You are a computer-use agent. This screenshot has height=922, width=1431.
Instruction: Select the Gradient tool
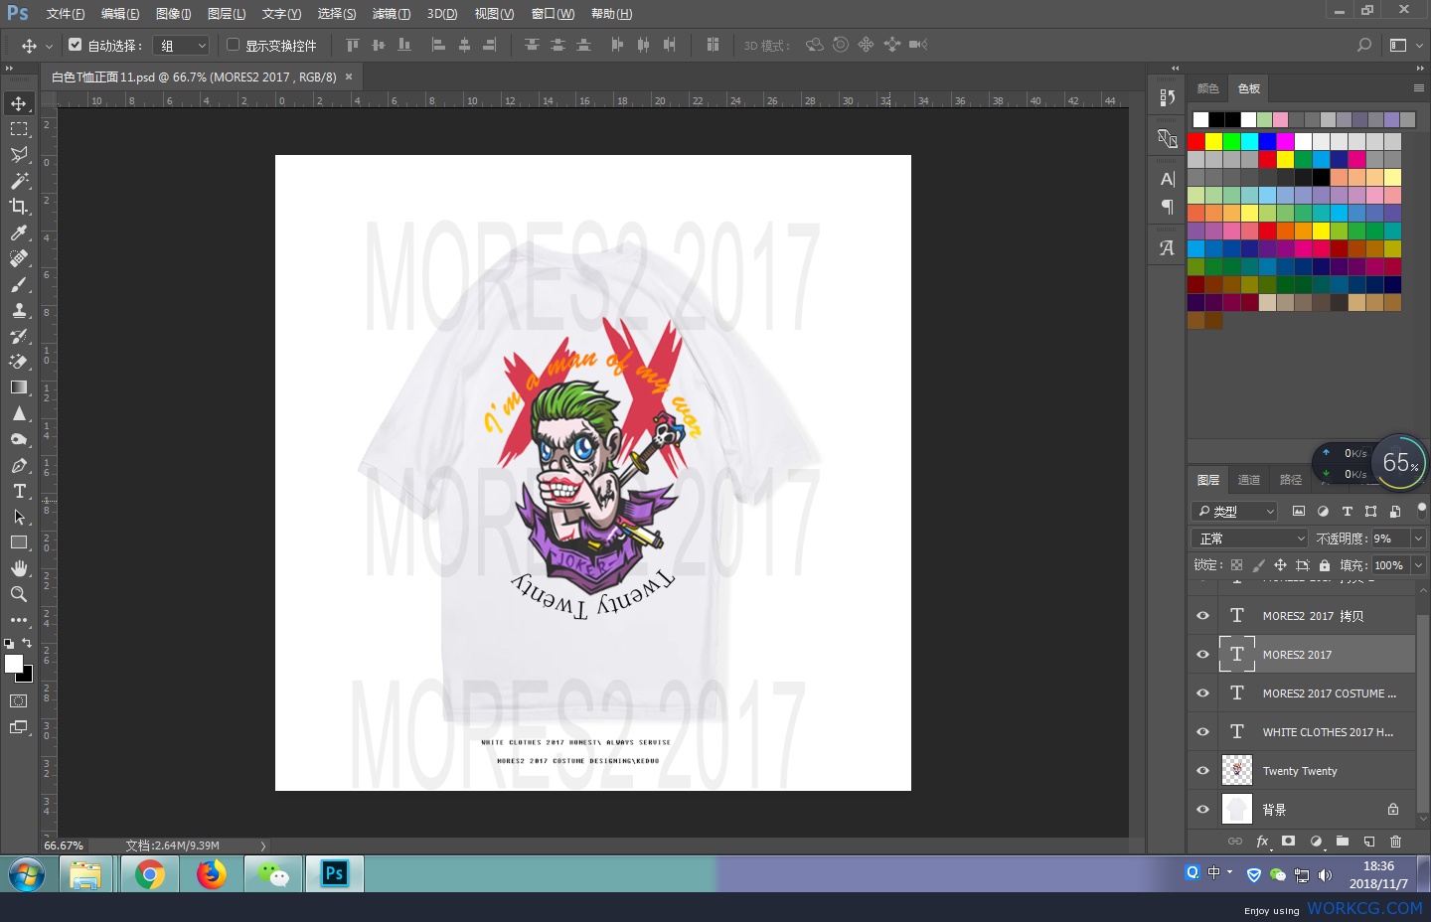19,387
